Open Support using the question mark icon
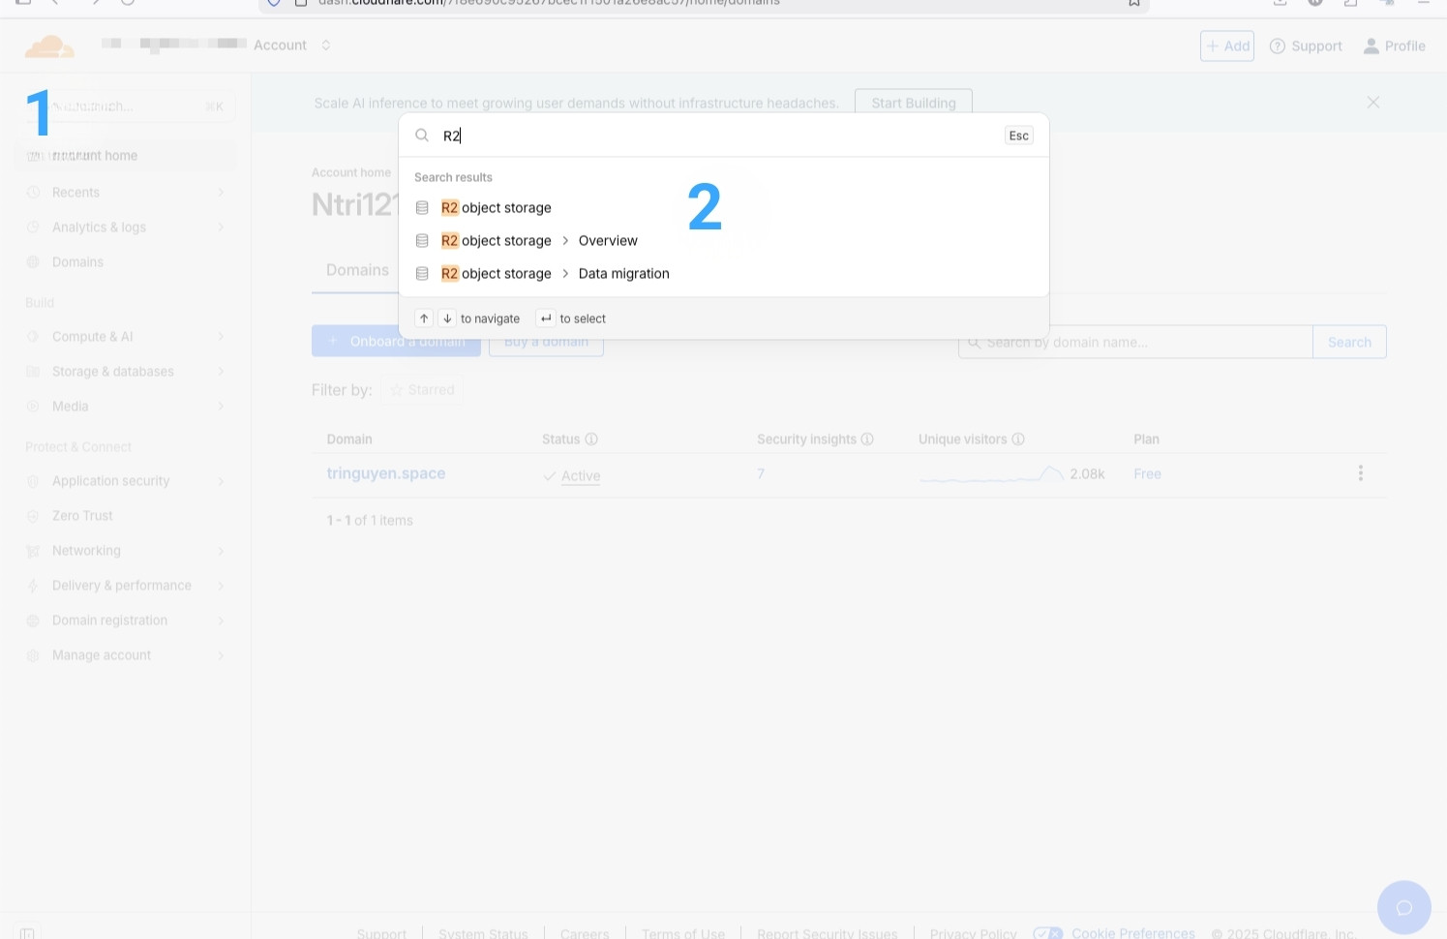Viewport: 1447px width, 939px height. coord(1279,45)
